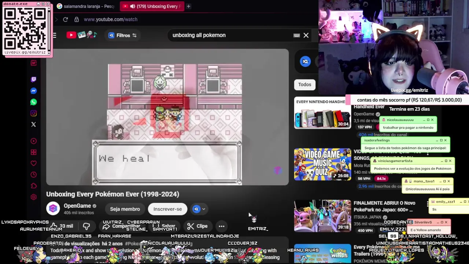Click the red M sidebar icon
Image resolution: width=469 pixels, height=264 pixels.
34,63
